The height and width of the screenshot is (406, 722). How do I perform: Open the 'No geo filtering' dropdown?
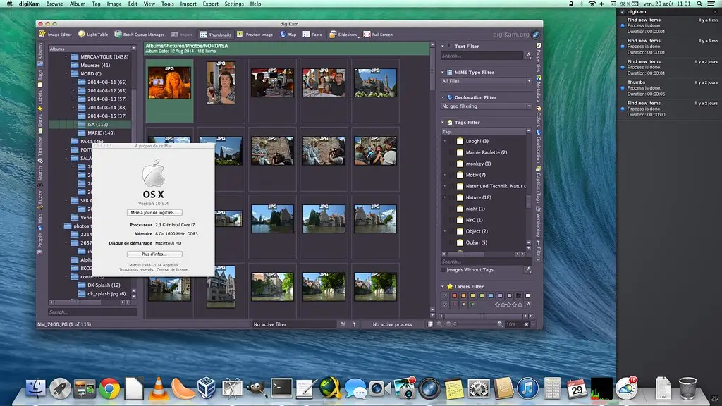coord(486,106)
